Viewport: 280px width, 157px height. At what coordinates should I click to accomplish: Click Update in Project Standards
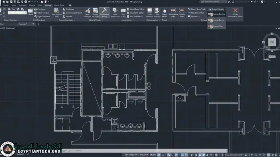pos(67,16)
